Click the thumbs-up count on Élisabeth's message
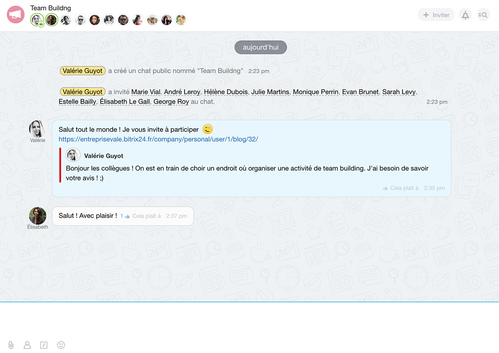Viewport: 499px width, 353px height. 125,216
